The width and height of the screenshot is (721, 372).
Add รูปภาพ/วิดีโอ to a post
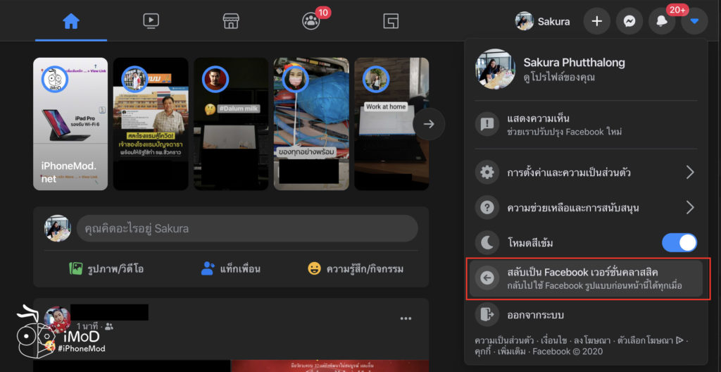(x=107, y=268)
